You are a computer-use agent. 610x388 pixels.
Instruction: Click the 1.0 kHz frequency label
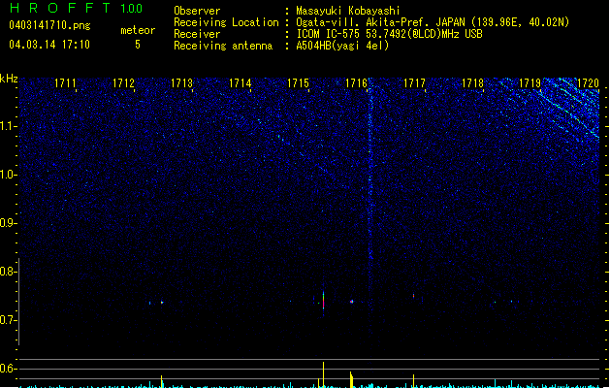[8, 175]
